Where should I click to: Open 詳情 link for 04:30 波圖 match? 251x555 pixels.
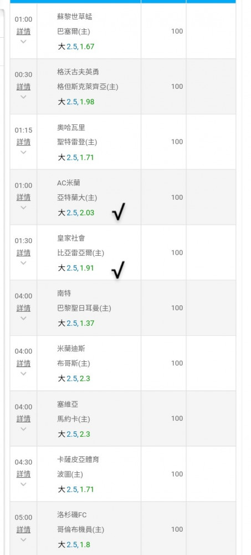(x=23, y=474)
